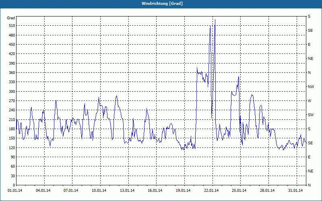Viewport: 322px width, 201px height.
Task: Click the "SE" compass label level with 135
Action: click(310, 143)
